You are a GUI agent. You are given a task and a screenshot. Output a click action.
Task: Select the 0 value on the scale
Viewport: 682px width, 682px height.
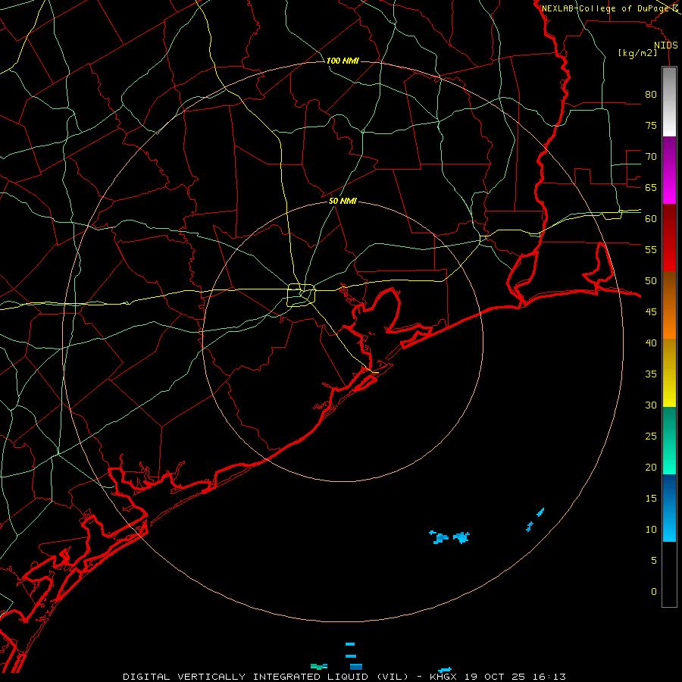(654, 592)
